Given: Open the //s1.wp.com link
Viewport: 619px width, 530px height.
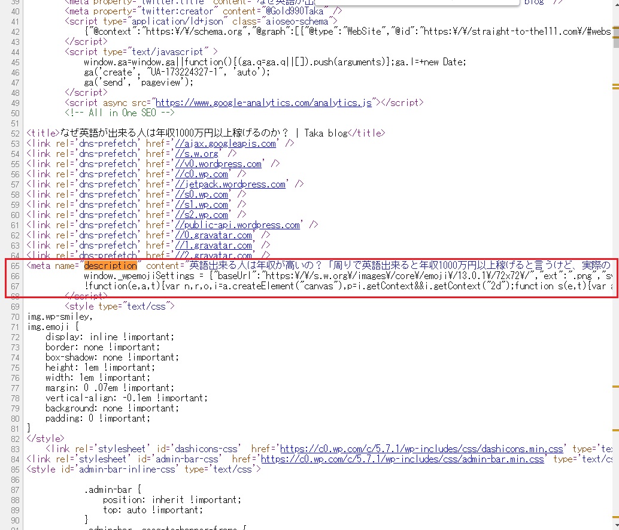Looking at the screenshot, I should click(x=201, y=205).
